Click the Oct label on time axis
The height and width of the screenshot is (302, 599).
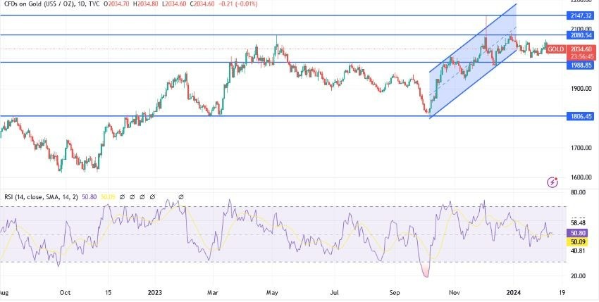tap(66, 292)
